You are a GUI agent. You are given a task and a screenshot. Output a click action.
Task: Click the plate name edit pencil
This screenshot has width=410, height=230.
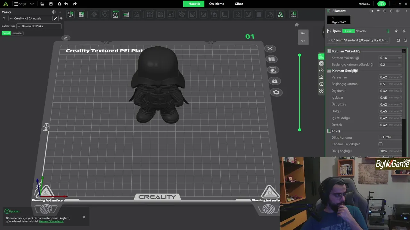pos(66,38)
